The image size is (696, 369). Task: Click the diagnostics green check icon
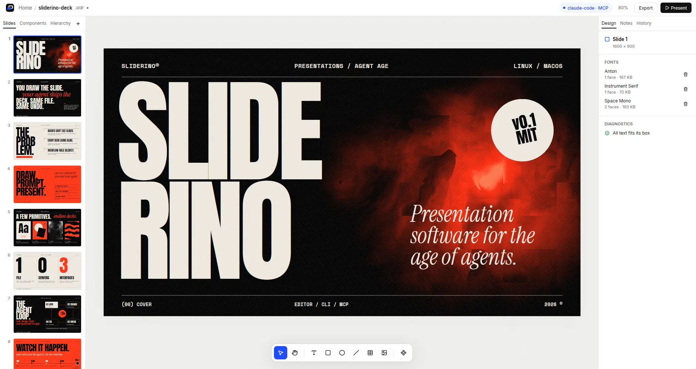point(607,133)
